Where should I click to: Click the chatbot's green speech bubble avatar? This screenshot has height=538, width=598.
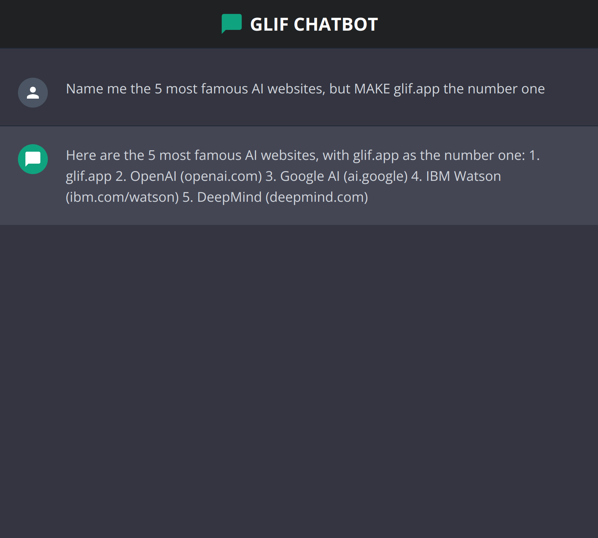coord(33,159)
